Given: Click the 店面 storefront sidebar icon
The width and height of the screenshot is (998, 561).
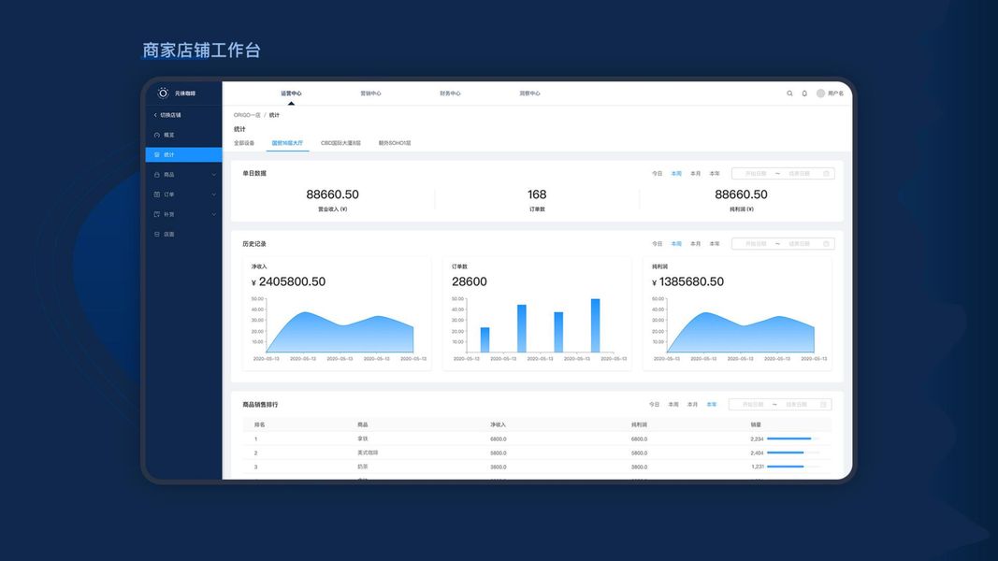Looking at the screenshot, I should click(156, 234).
